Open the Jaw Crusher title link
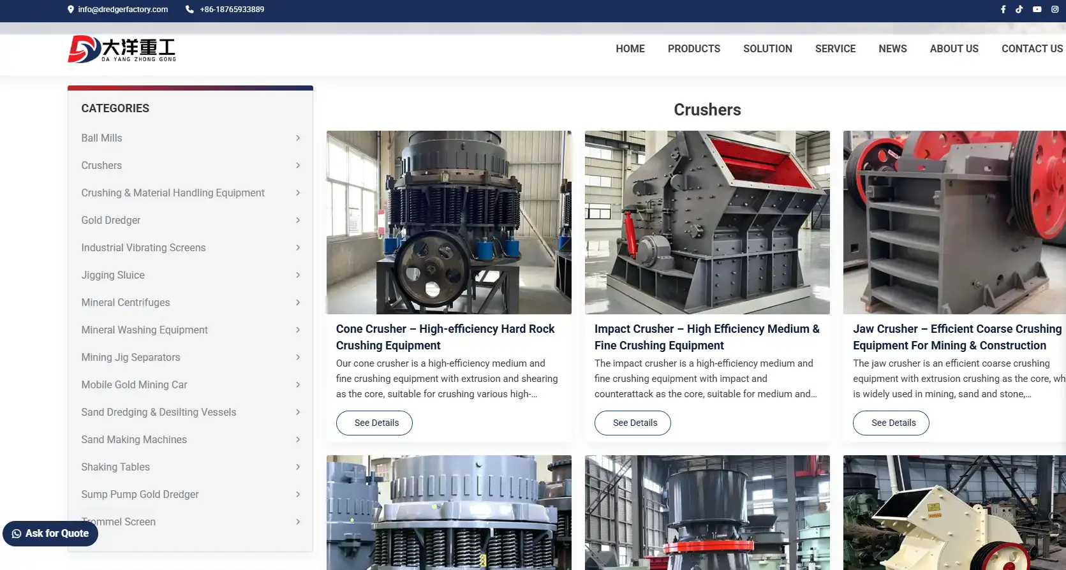1066x570 pixels. click(x=956, y=337)
